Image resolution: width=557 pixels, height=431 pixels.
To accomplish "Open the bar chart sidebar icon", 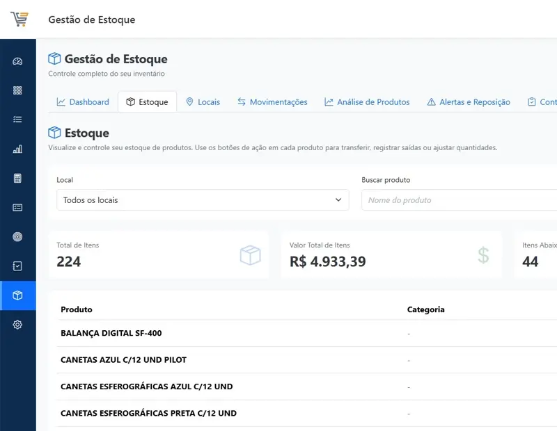I will point(17,149).
